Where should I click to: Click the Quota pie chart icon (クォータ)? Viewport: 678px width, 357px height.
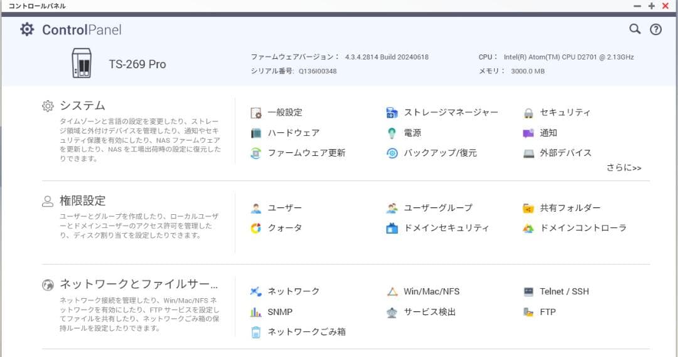256,229
